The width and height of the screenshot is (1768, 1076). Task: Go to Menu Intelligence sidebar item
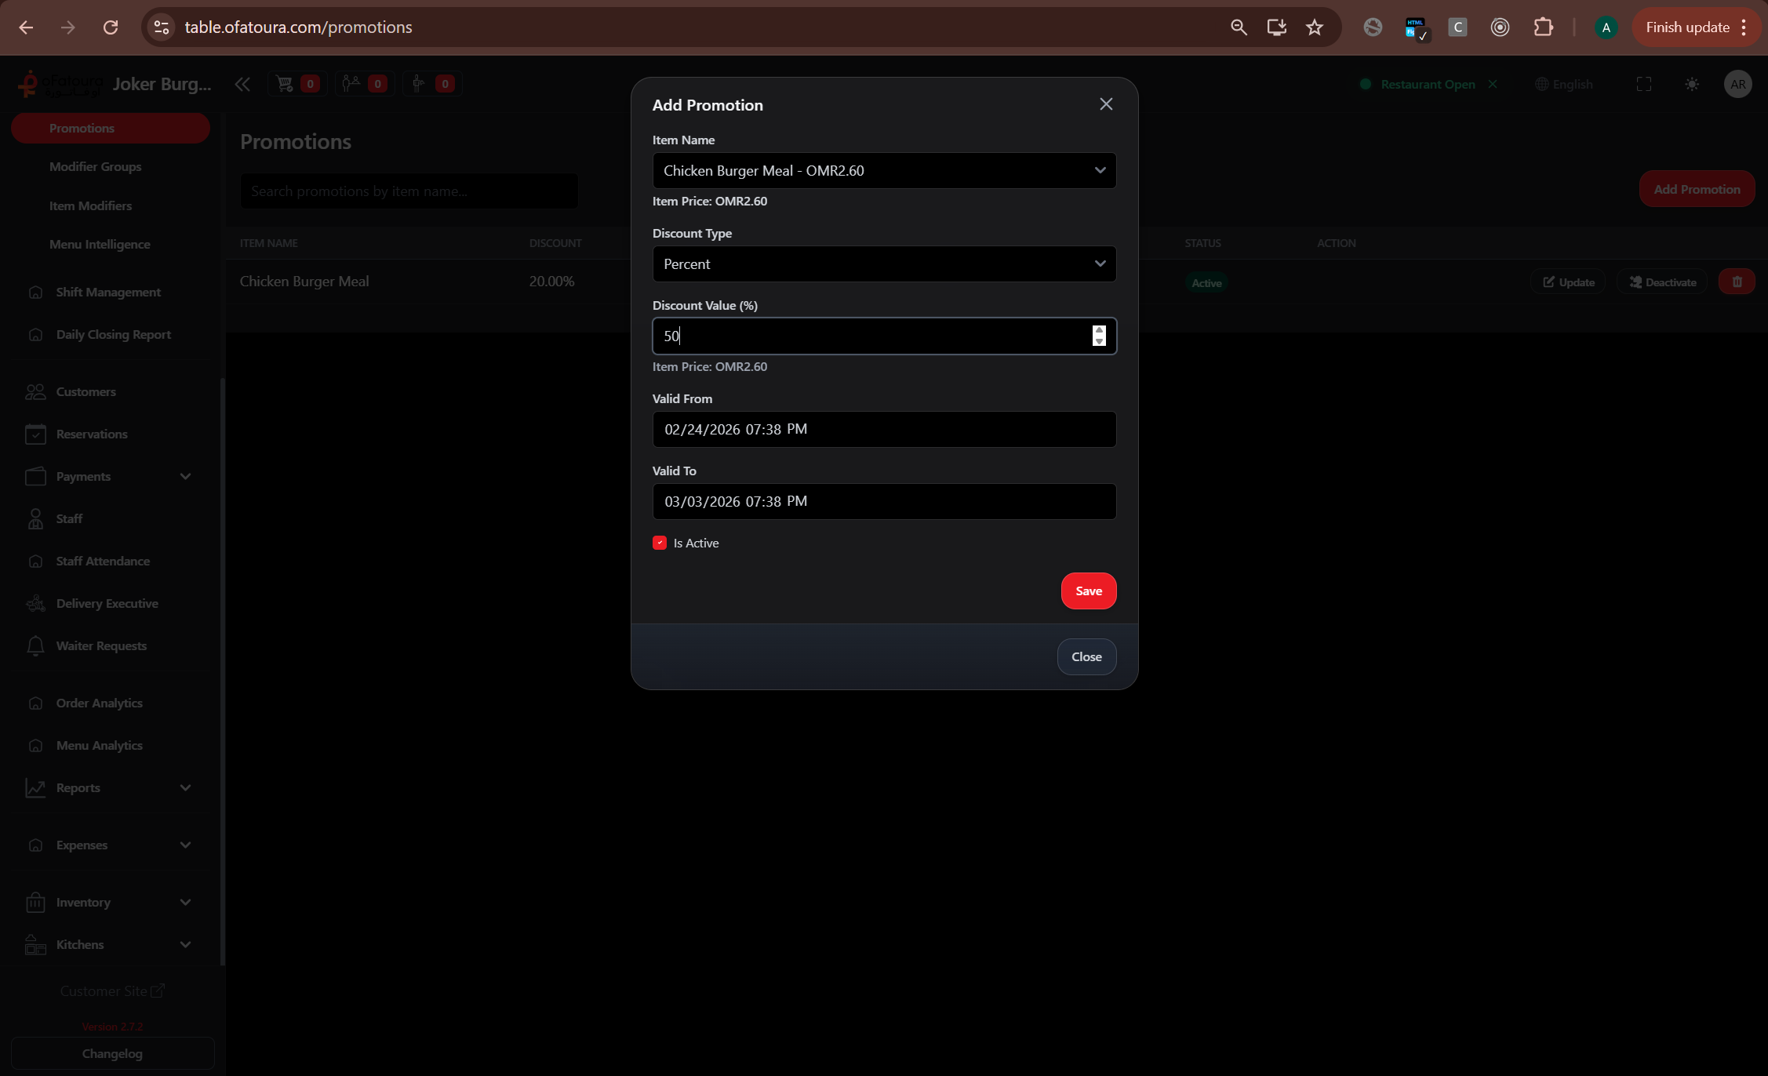[100, 244]
